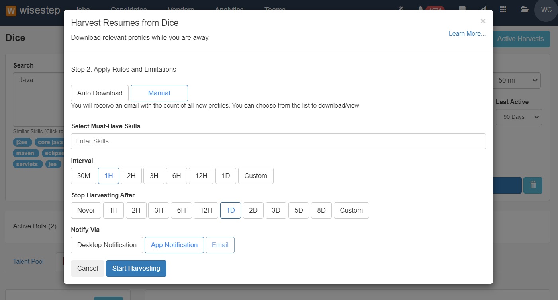558x300 pixels.
Task: Open the WC user avatar menu
Action: (x=546, y=10)
